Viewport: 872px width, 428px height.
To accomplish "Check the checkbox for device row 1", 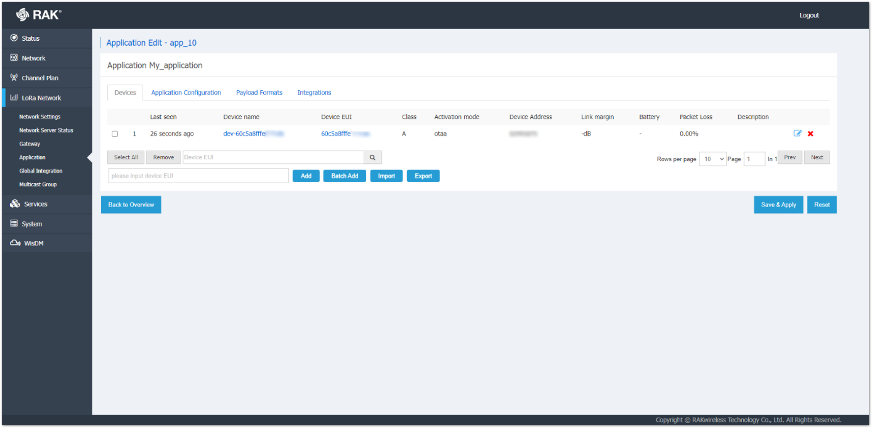I will pos(115,134).
